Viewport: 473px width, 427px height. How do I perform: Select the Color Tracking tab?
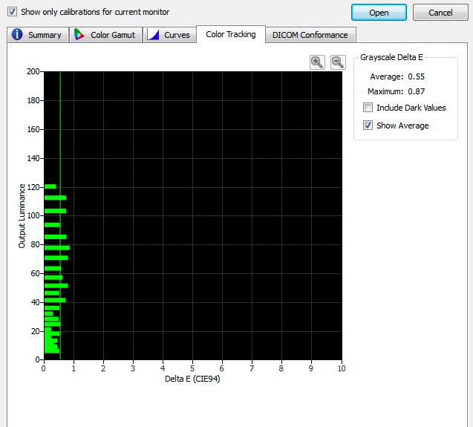coord(231,34)
